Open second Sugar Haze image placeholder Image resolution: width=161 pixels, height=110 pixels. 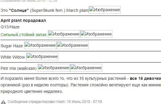point(72,45)
